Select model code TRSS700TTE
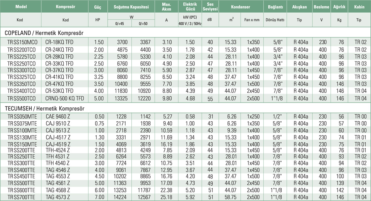The height and width of the screenshot is (201, 371). click(21, 197)
